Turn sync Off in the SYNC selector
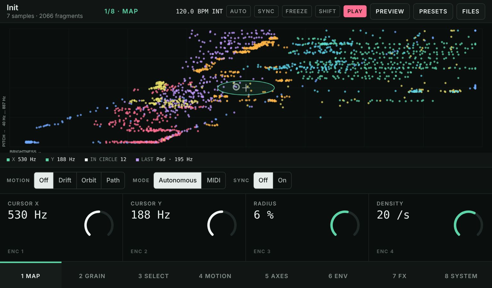Image resolution: width=492 pixels, height=288 pixels. coord(263,180)
